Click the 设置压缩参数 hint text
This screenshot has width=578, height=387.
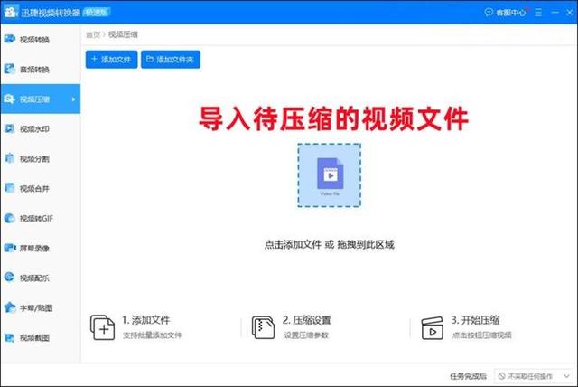[x=306, y=335]
